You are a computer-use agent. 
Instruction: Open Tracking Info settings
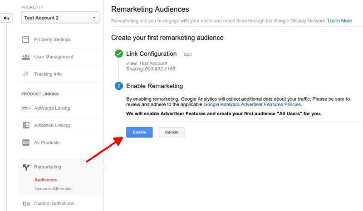click(48, 74)
